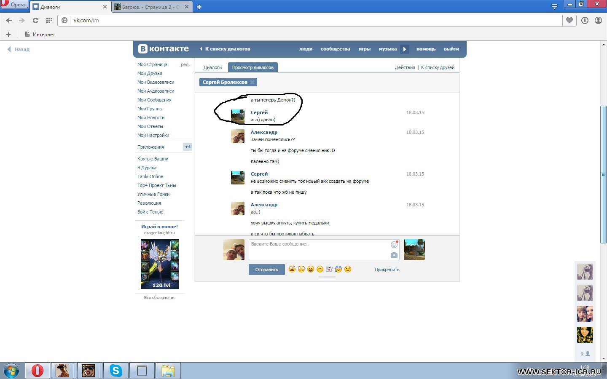This screenshot has width=607, height=379.
Task: Click the message text input field
Action: click(324, 250)
